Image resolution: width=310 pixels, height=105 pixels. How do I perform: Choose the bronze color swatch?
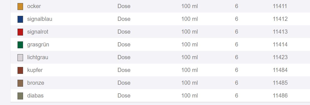click(x=20, y=83)
